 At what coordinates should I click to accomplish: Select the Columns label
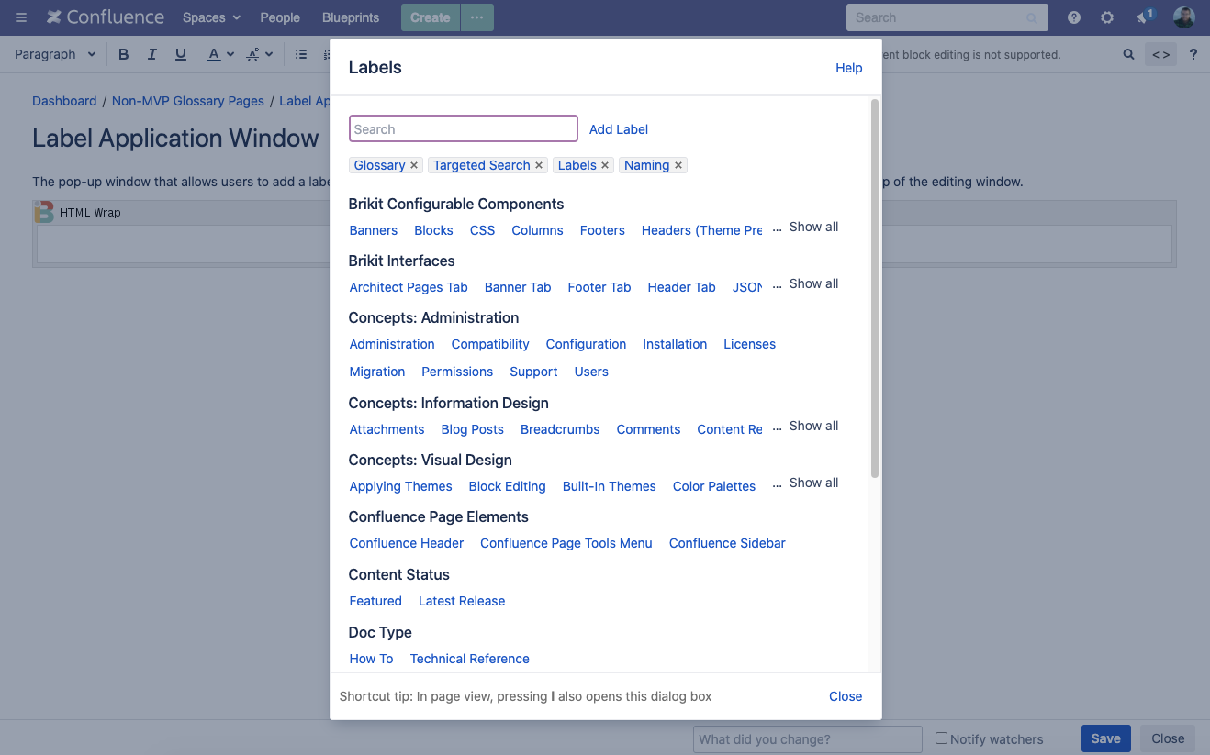coord(537,230)
